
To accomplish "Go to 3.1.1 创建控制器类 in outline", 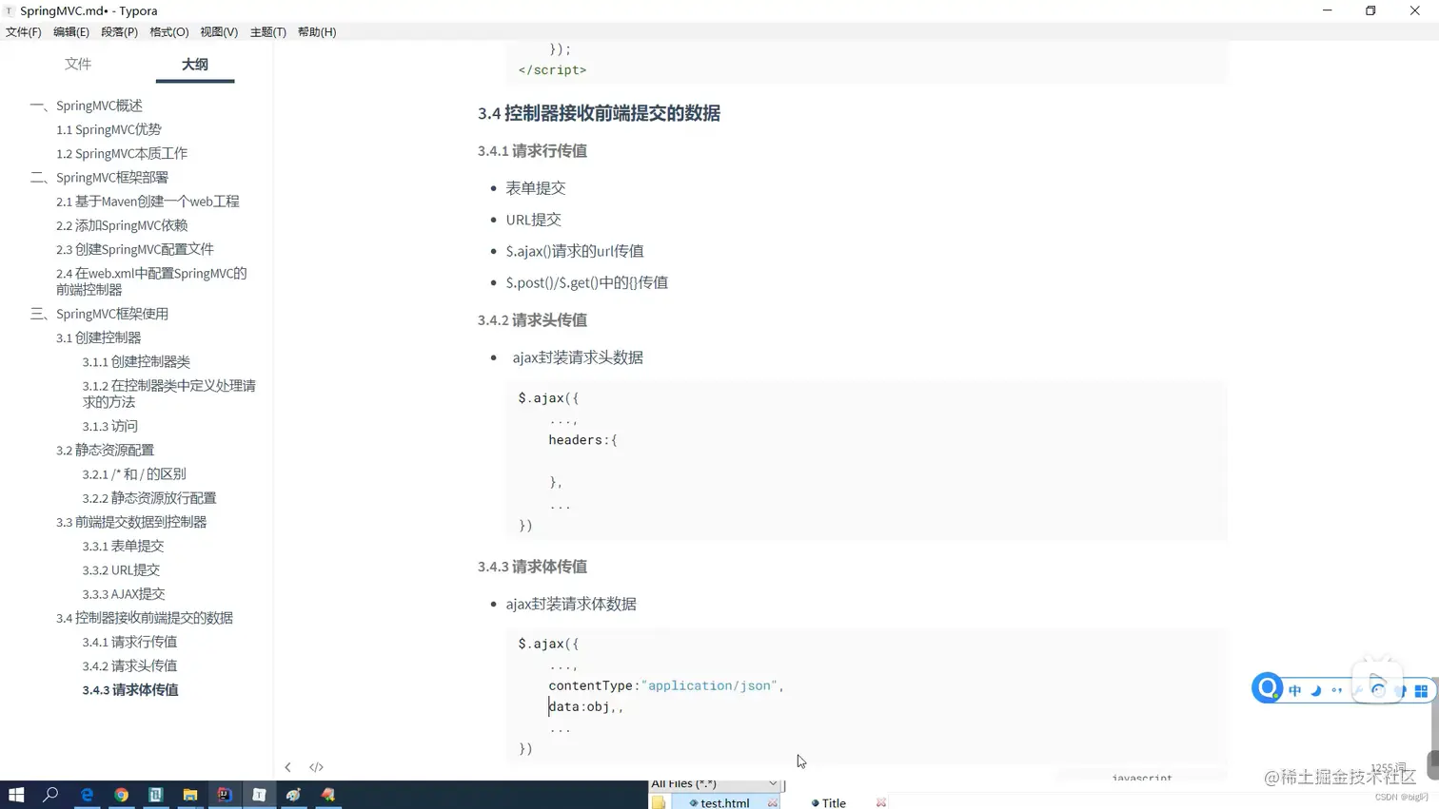I will (136, 362).
